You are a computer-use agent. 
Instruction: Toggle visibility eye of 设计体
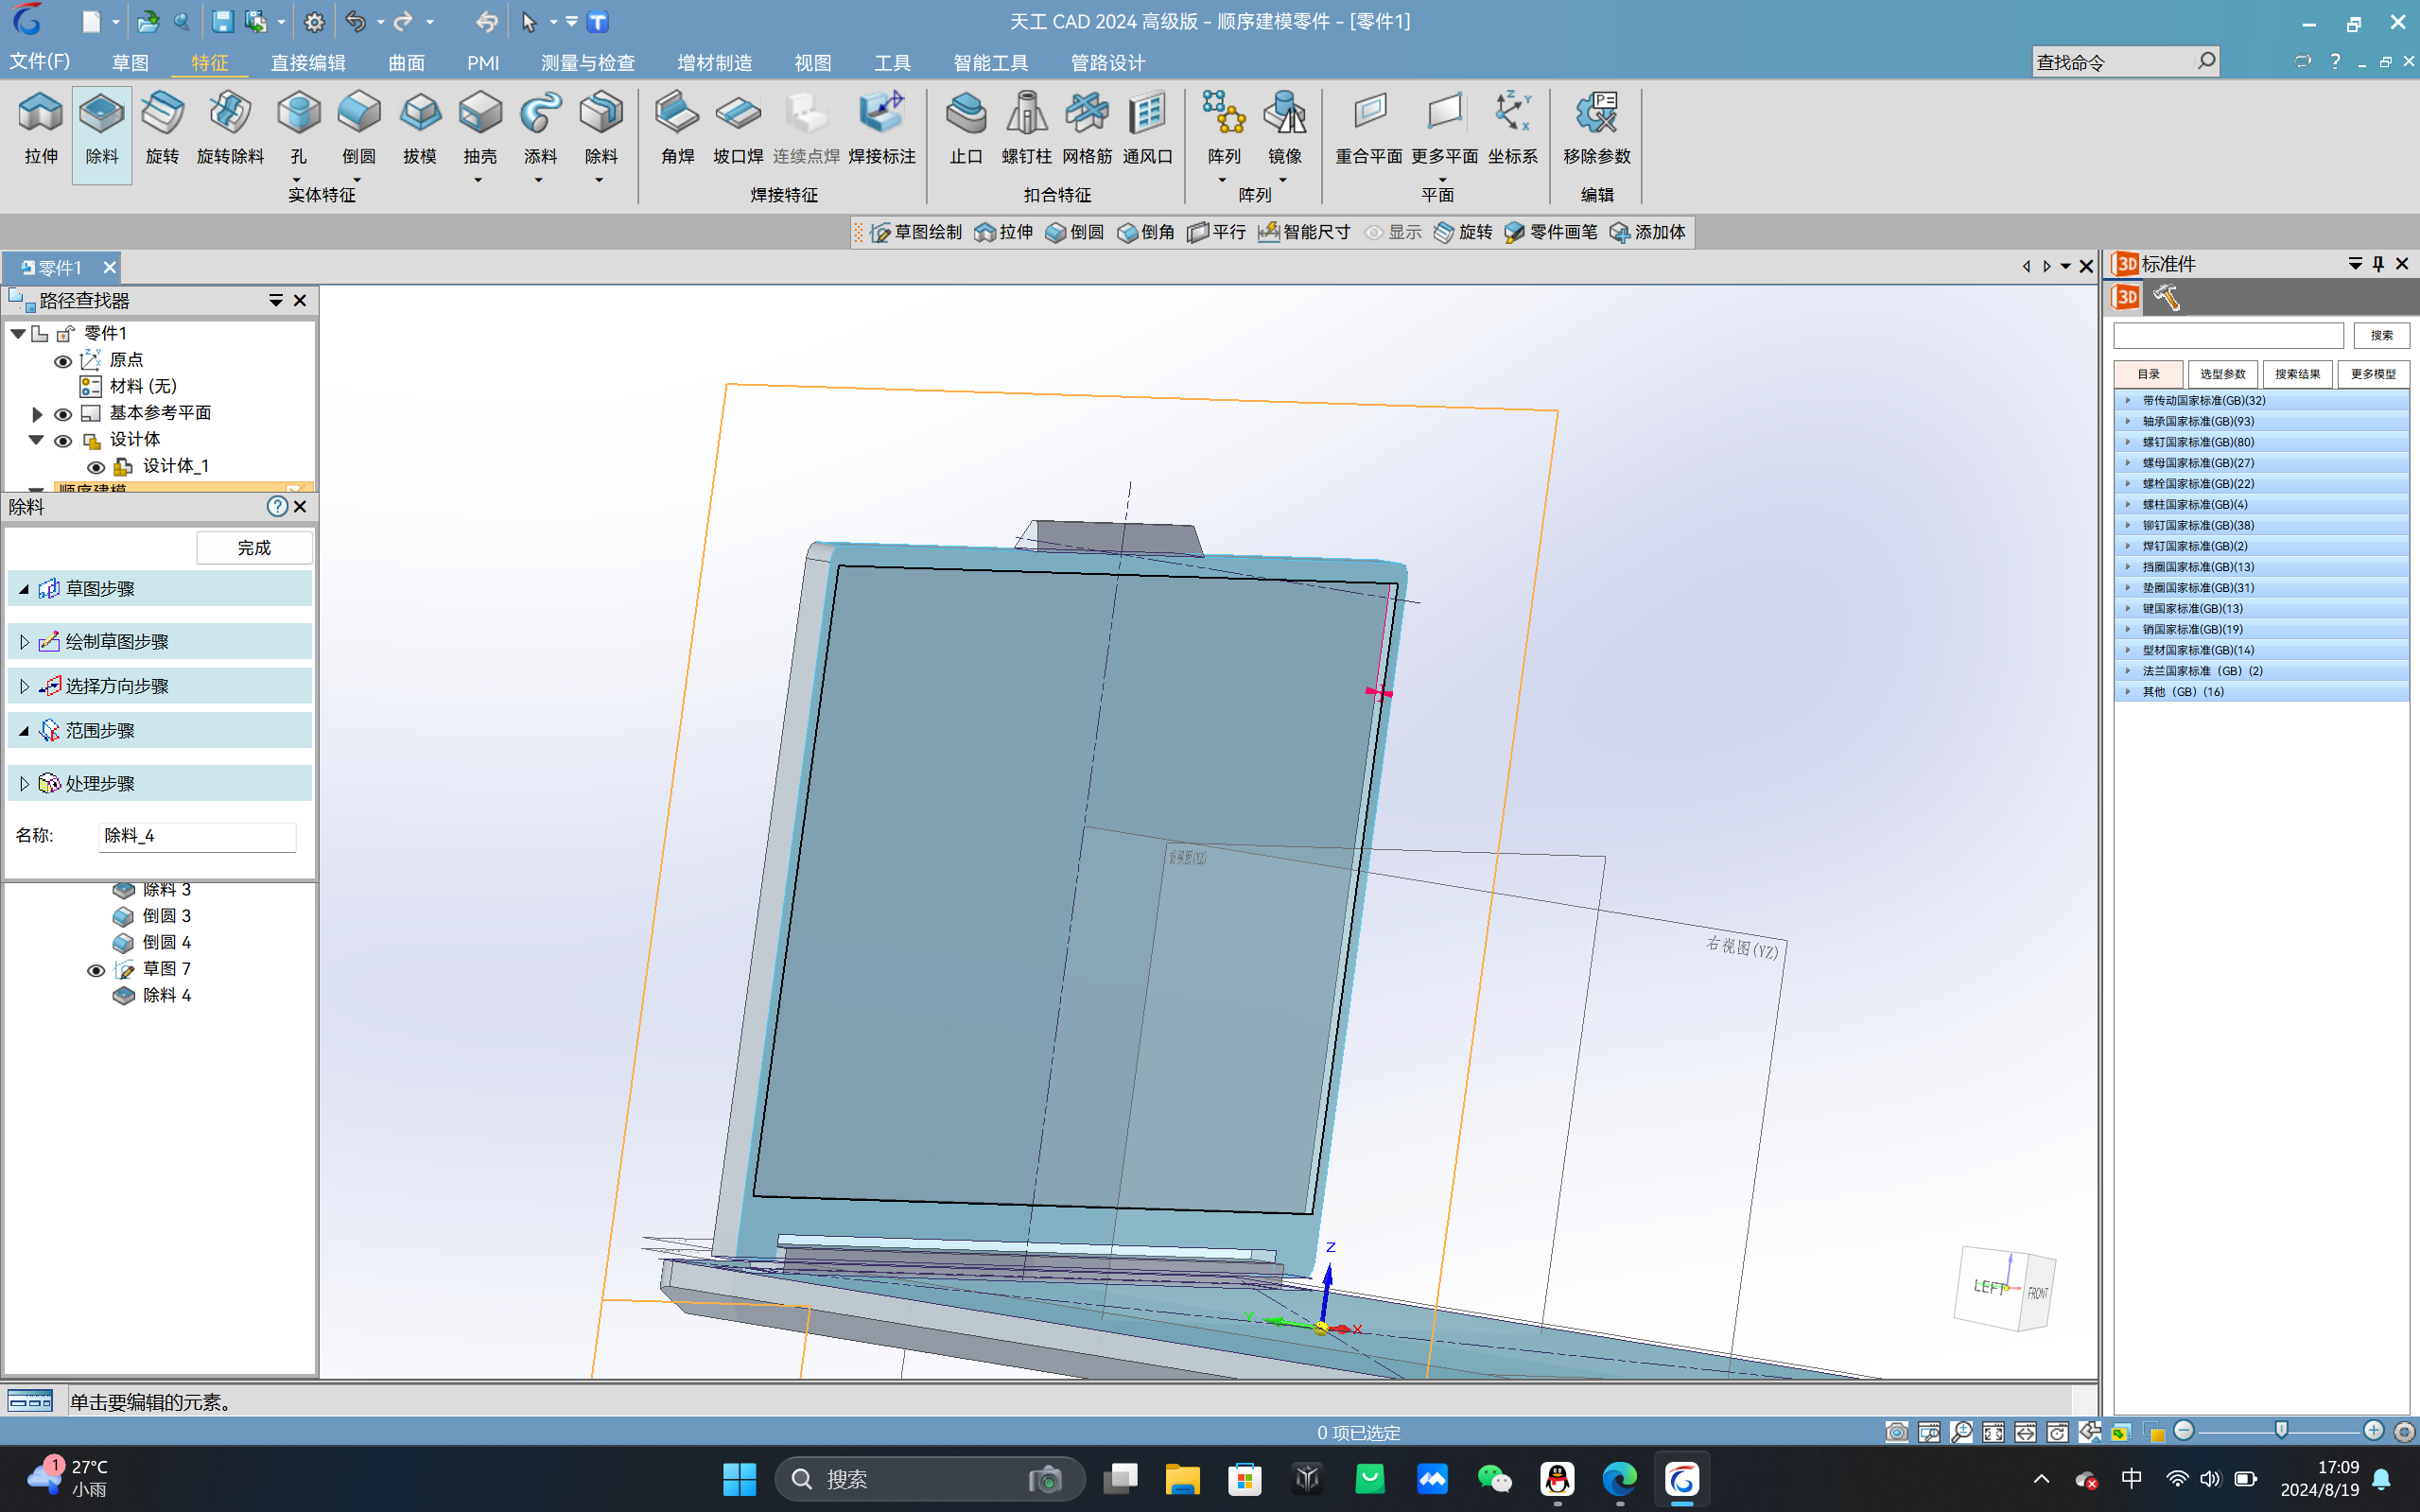tap(63, 441)
